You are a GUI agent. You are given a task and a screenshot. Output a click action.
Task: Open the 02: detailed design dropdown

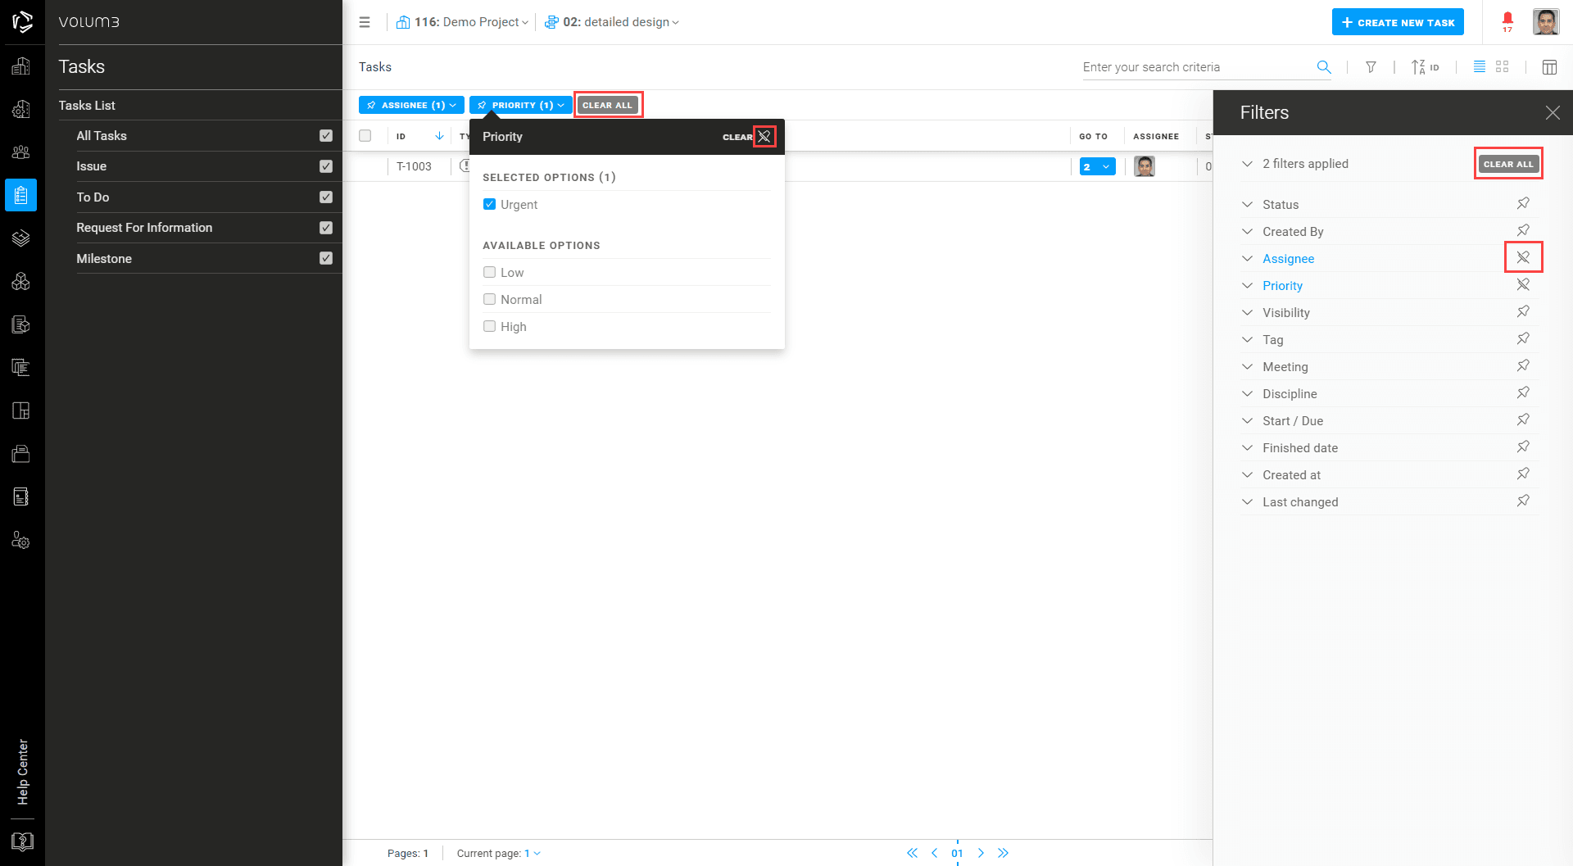pyautogui.click(x=612, y=22)
